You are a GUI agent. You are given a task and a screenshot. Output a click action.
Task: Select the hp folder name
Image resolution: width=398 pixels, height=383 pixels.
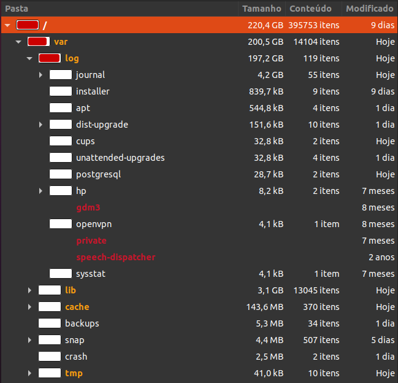point(81,191)
